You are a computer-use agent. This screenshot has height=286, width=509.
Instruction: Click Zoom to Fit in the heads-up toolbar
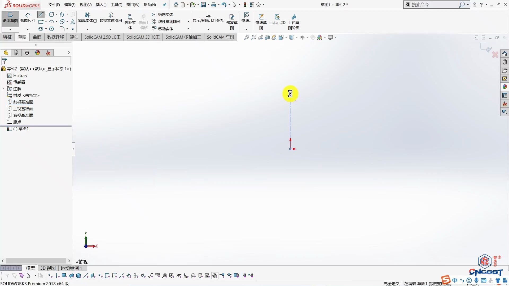[x=246, y=37]
